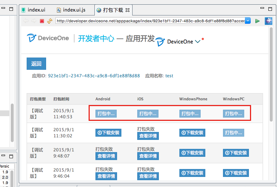The image size is (277, 187).
Task: Maximize the upper left panel
Action: point(11,9)
